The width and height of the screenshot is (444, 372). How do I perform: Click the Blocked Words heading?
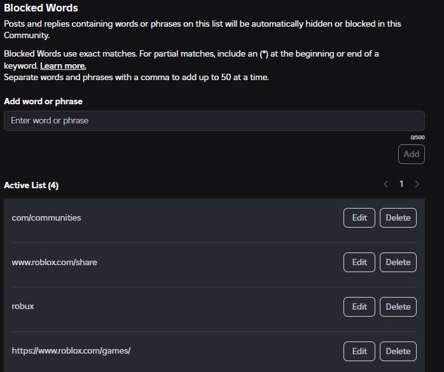pos(41,8)
